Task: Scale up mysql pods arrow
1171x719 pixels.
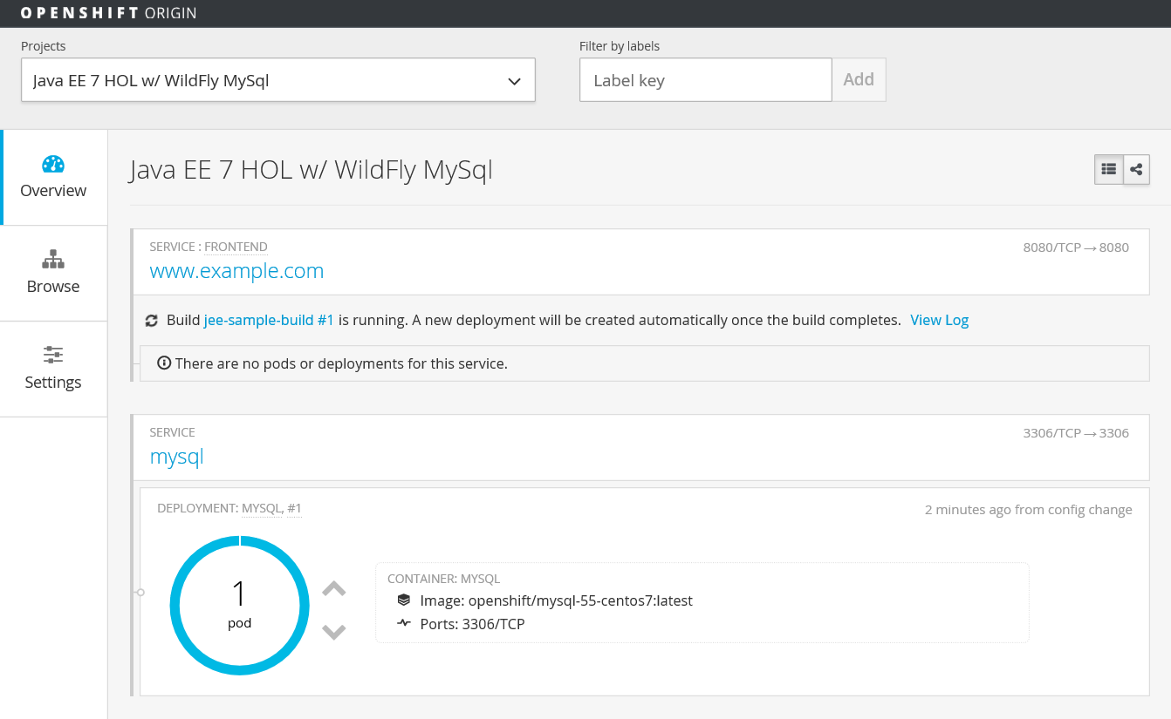Action: coord(334,589)
